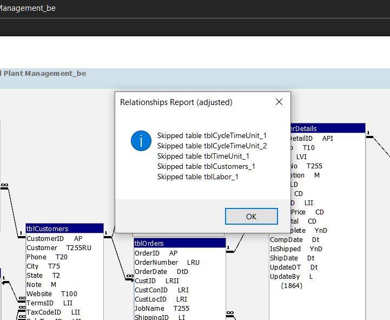Click the partly hidden OrderDetails table header
This screenshot has width=390, height=320.
tap(328, 128)
